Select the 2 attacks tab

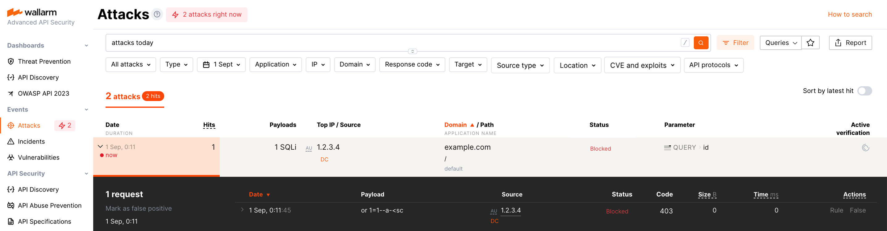click(x=135, y=97)
